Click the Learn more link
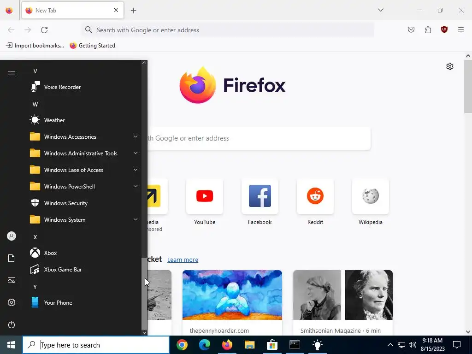The width and height of the screenshot is (472, 354). [183, 260]
